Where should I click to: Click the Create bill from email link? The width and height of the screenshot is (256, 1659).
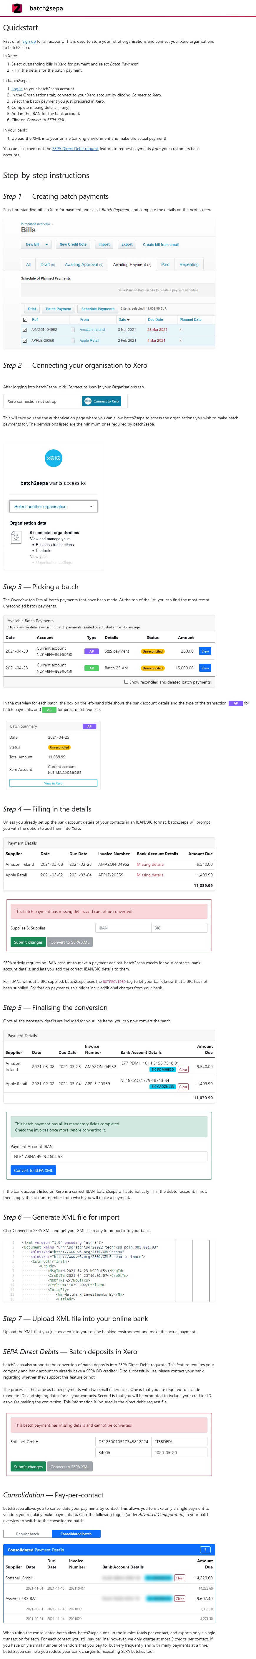click(x=161, y=245)
